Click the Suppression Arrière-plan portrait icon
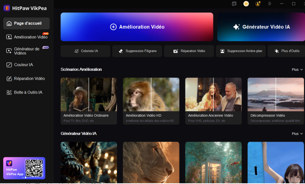 coord(222,51)
